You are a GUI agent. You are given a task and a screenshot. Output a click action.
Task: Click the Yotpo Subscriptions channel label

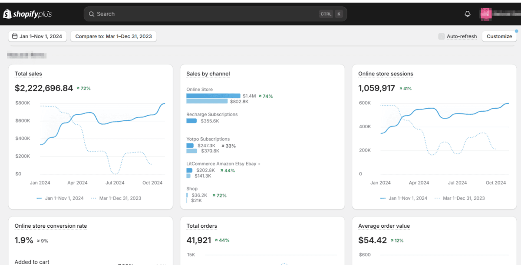(208, 139)
